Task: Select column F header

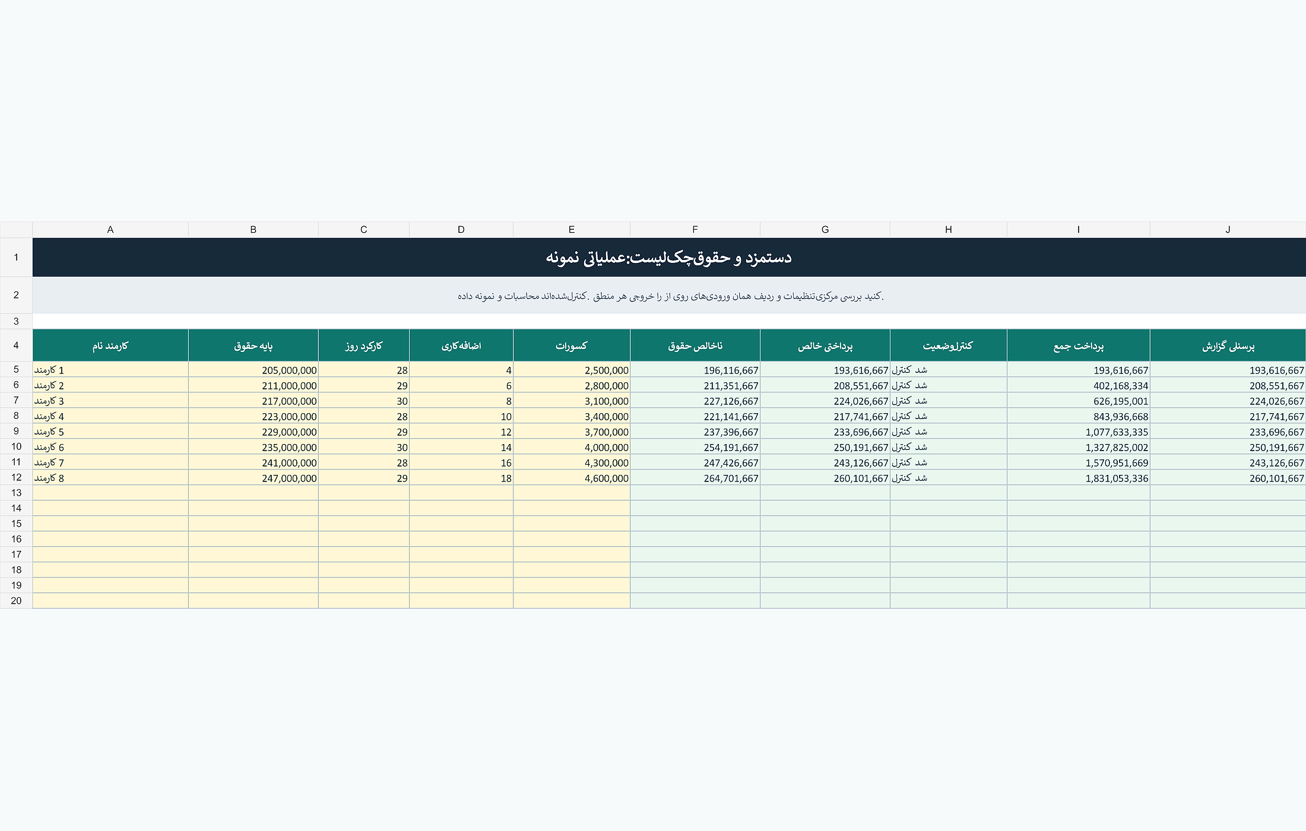Action: coord(695,230)
